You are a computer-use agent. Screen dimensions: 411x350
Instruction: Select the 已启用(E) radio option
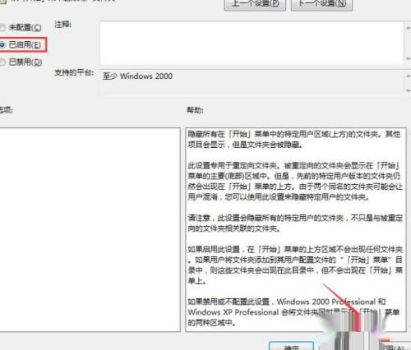(21, 44)
